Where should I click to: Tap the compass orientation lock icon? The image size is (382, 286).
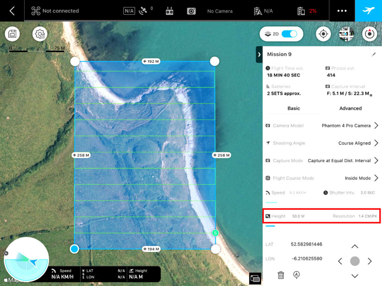pyautogui.click(x=370, y=34)
